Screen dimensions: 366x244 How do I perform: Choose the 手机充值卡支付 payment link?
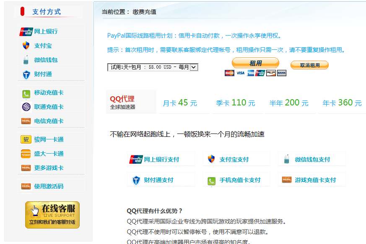240,180
